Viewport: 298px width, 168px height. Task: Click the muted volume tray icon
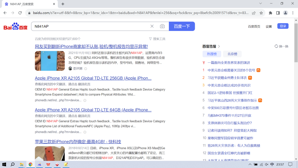point(267,164)
